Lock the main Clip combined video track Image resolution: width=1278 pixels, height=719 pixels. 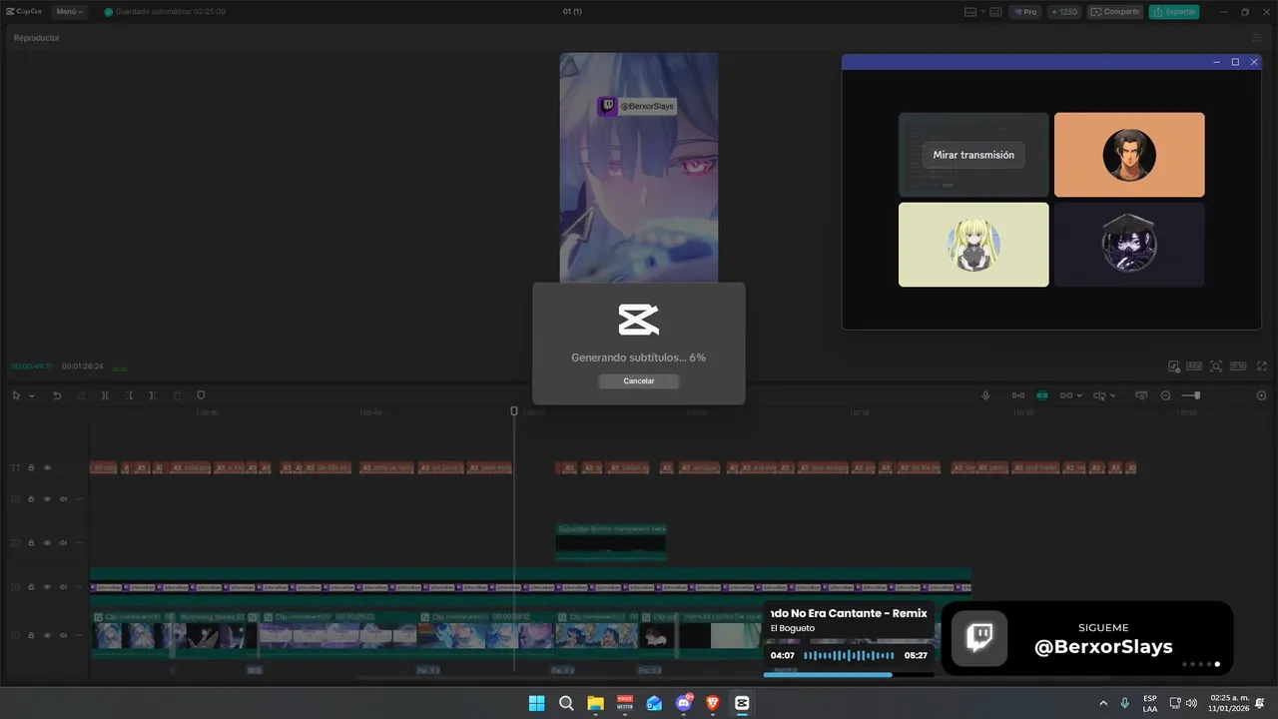(x=31, y=635)
